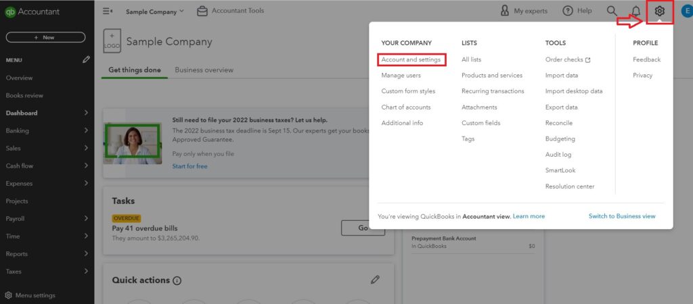Viewport: 693px width, 304px height.
Task: Collapse the navigation menu icon
Action: [x=108, y=11]
